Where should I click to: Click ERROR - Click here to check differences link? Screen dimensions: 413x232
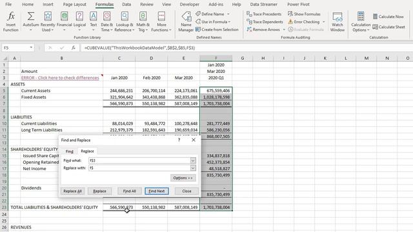click(x=60, y=78)
